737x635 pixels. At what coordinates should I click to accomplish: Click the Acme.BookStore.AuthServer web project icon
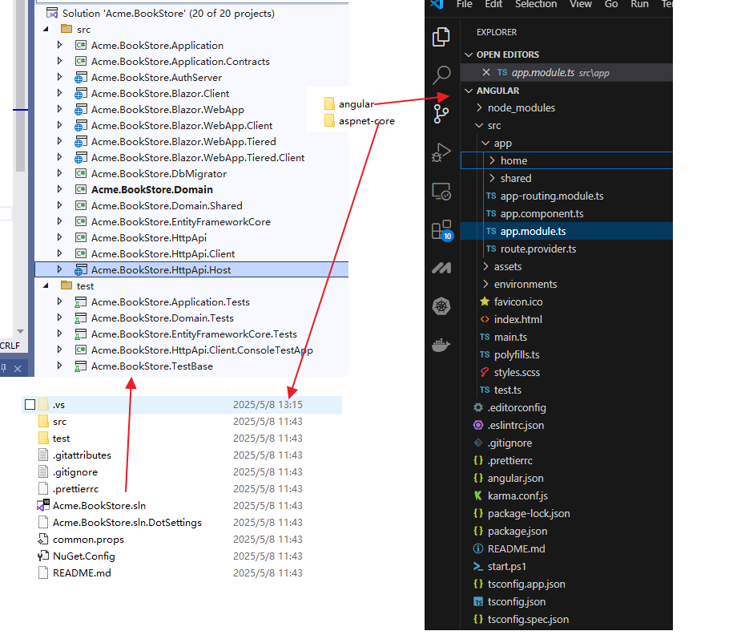point(80,78)
